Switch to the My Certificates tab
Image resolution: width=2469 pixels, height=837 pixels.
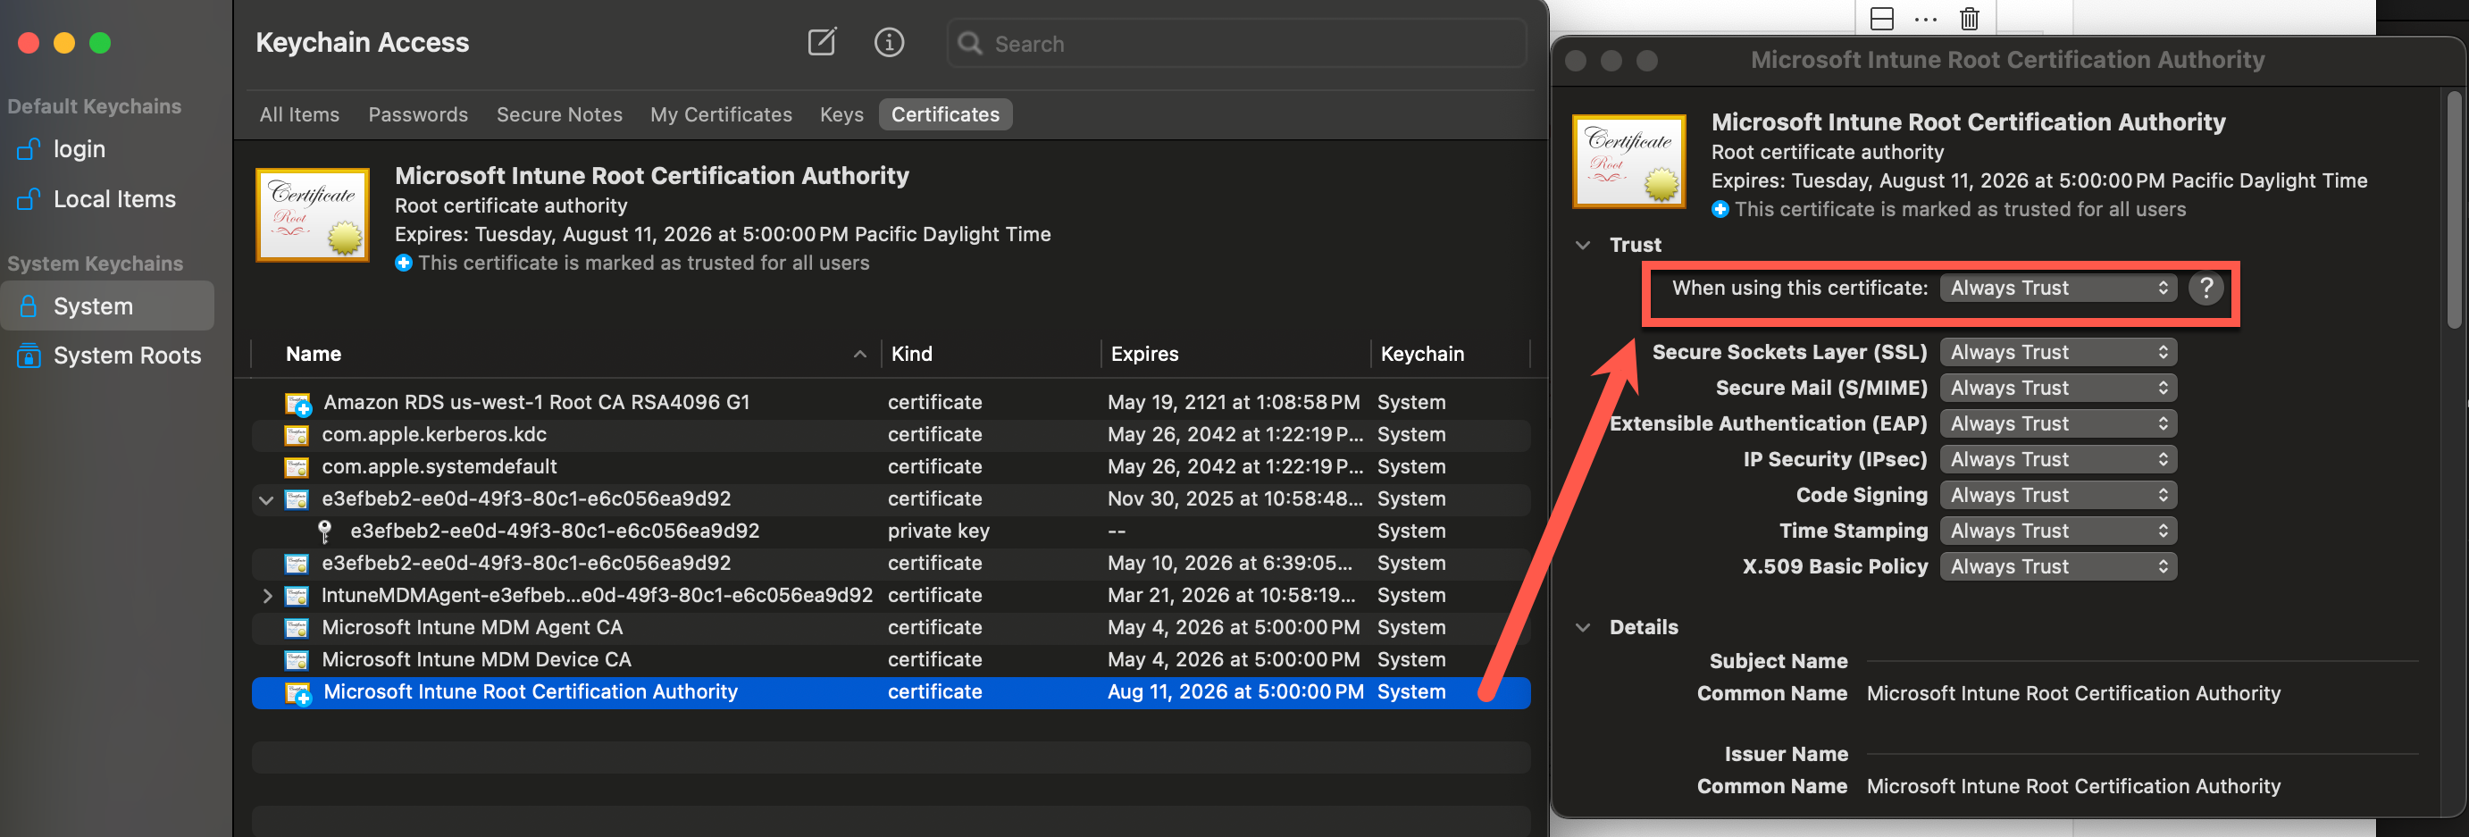click(721, 114)
